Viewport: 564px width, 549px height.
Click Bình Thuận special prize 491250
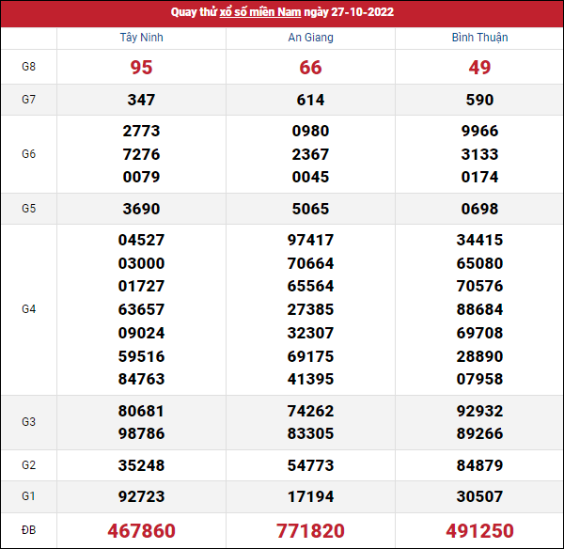(479, 530)
